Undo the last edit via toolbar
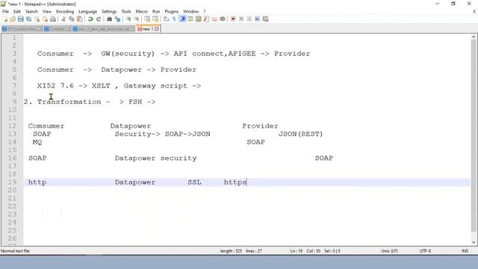The height and width of the screenshot is (269, 478). click(x=90, y=19)
